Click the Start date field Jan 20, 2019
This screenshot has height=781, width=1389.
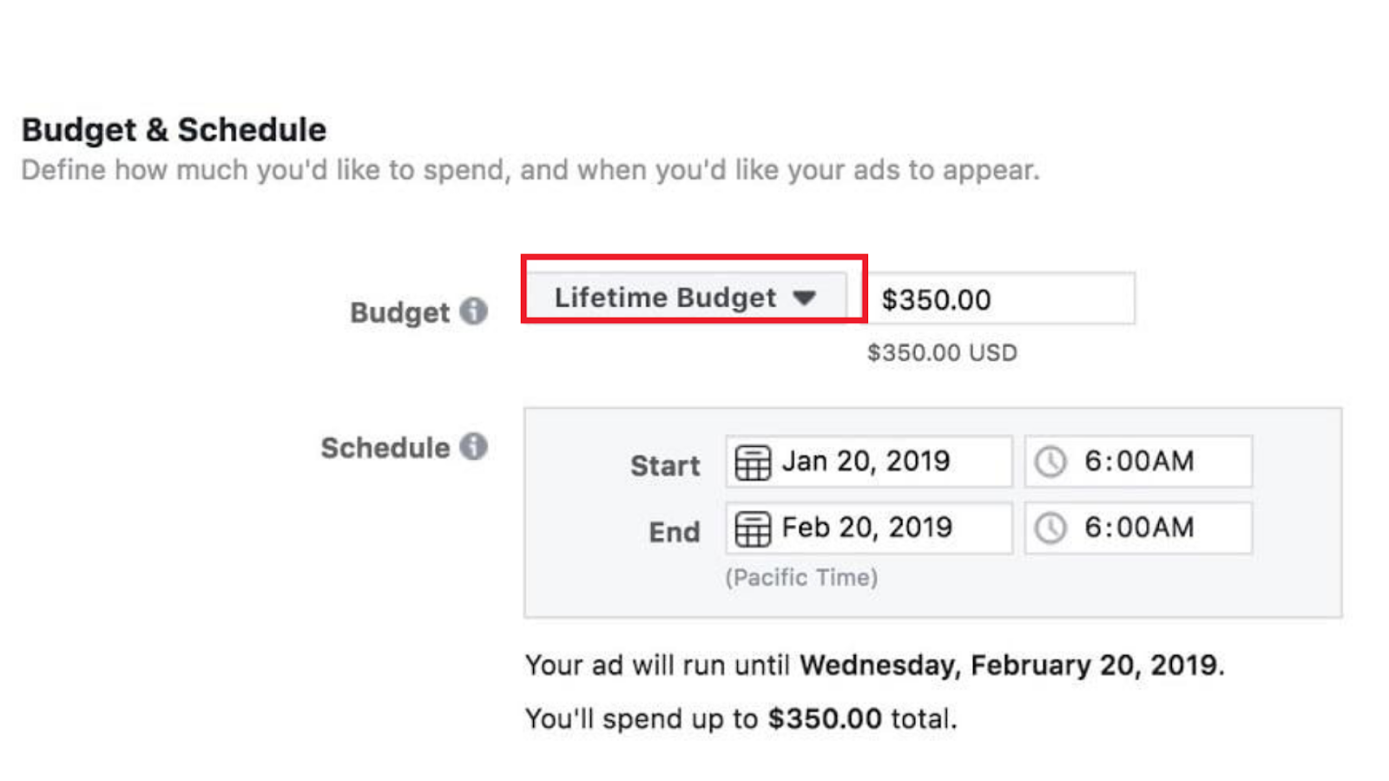pyautogui.click(x=868, y=461)
